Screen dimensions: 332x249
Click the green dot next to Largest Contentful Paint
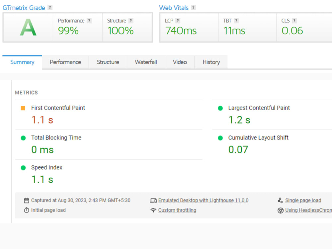point(220,108)
